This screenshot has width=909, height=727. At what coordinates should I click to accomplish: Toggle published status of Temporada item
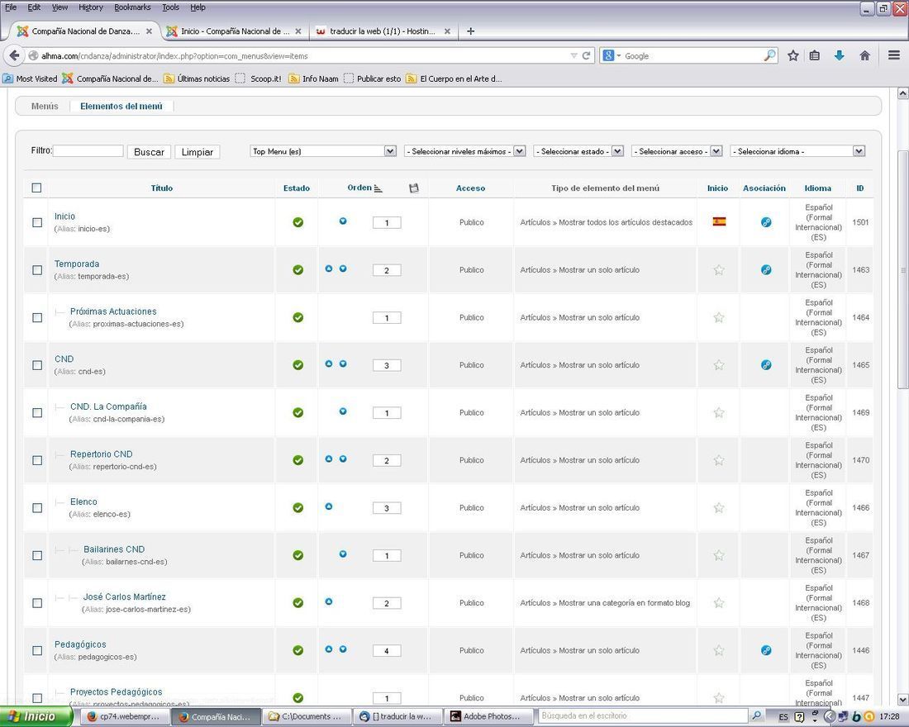[298, 270]
